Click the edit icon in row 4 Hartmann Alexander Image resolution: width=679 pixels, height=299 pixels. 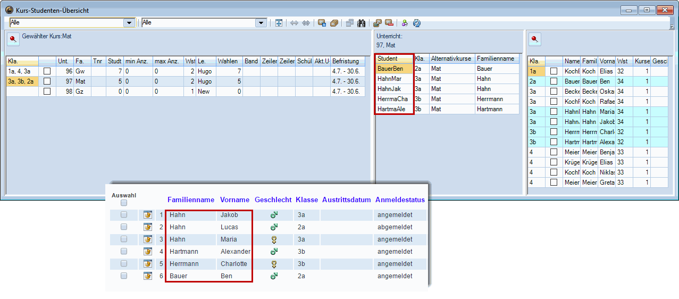point(148,252)
